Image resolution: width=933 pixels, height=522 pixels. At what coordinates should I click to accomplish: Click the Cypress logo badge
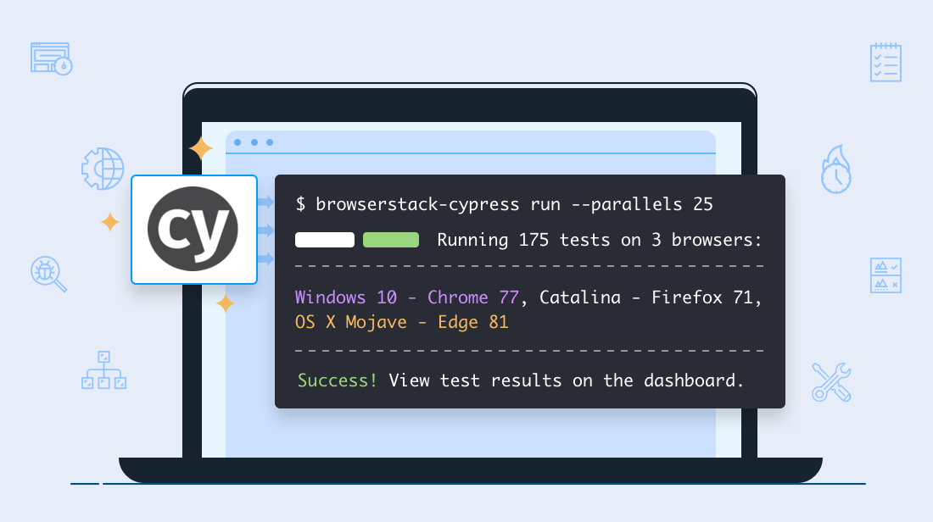click(193, 229)
